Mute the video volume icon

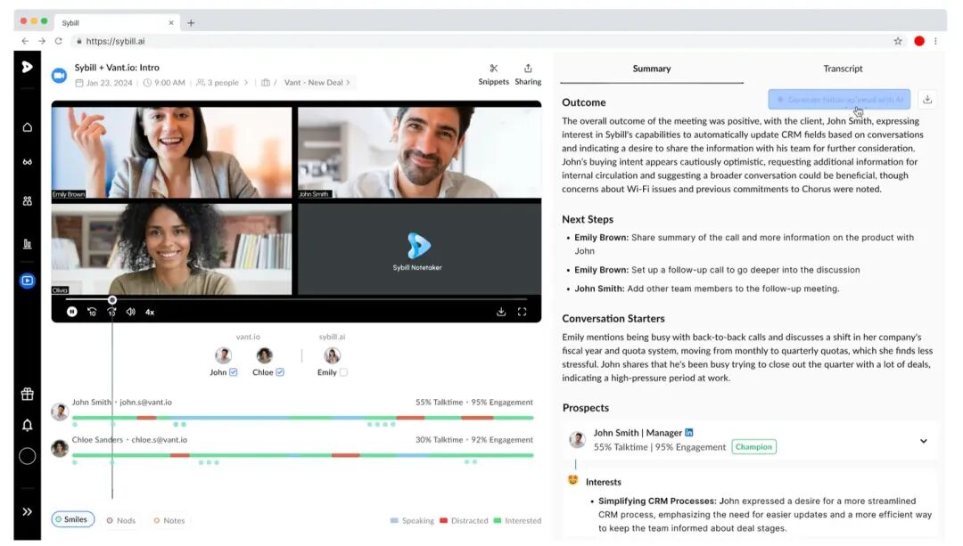click(x=131, y=312)
